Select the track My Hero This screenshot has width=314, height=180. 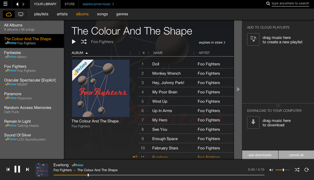186,120
